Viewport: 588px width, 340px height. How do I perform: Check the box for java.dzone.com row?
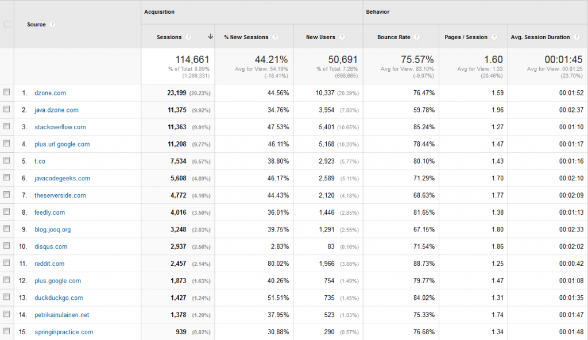[x=7, y=109]
